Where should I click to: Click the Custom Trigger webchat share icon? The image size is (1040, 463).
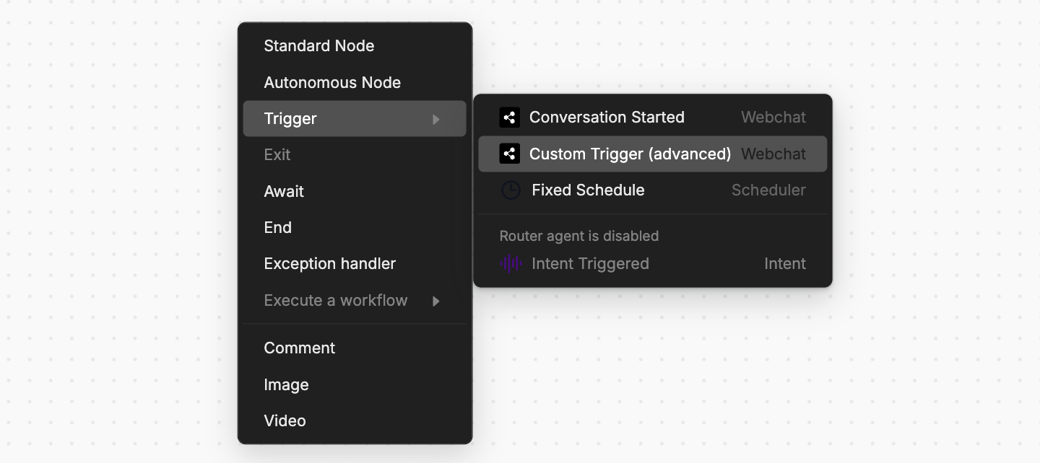[509, 154]
